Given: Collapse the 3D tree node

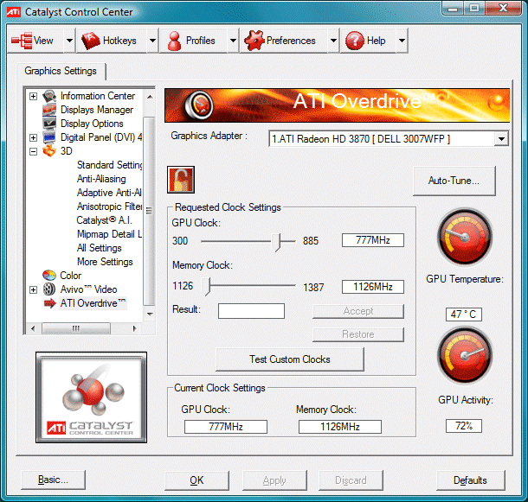Looking at the screenshot, I should pos(33,151).
